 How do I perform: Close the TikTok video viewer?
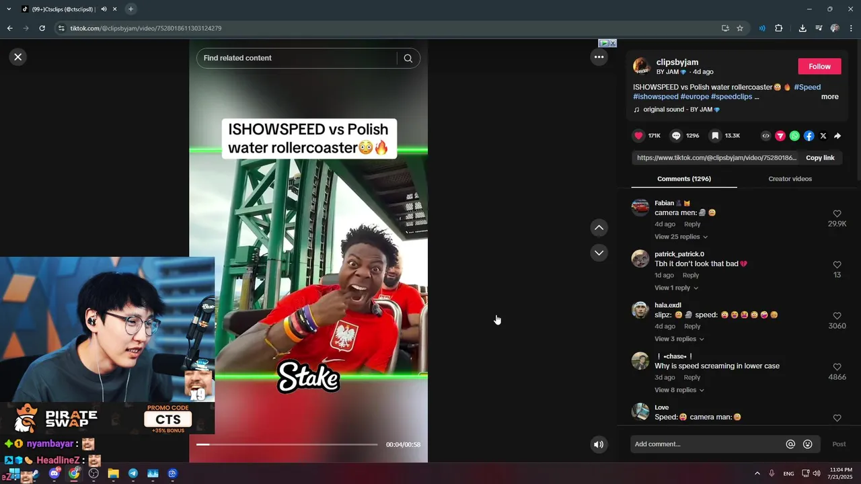(x=18, y=57)
